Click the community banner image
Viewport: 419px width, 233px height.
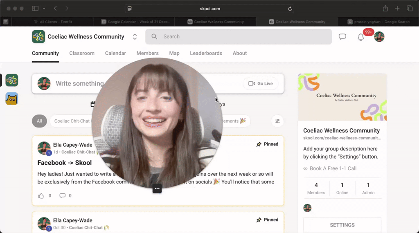coord(342,97)
